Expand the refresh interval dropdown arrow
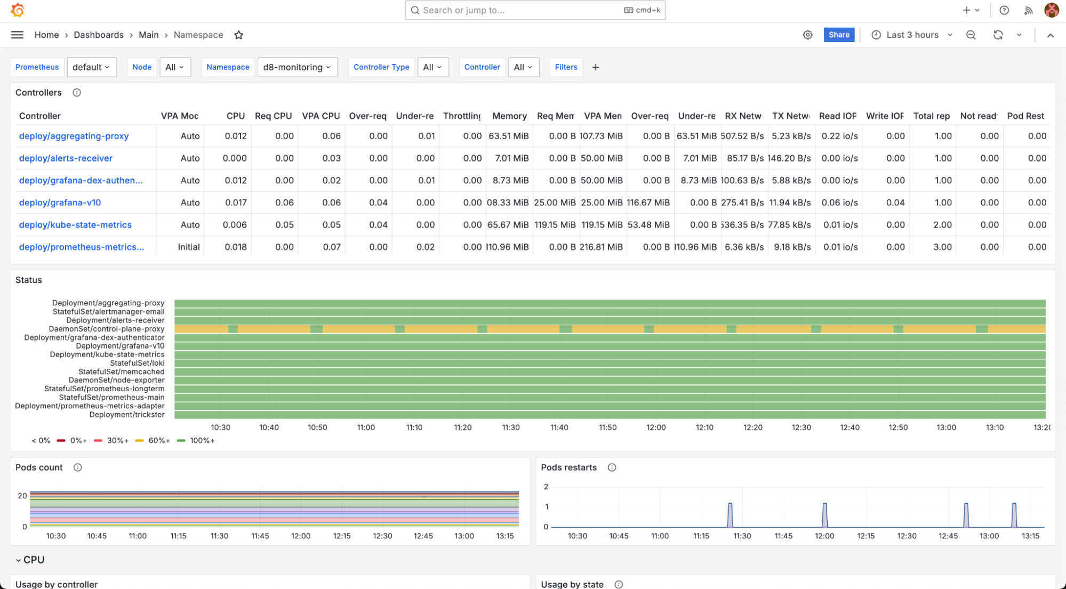Viewport: 1066px width, 589px height. (1019, 35)
